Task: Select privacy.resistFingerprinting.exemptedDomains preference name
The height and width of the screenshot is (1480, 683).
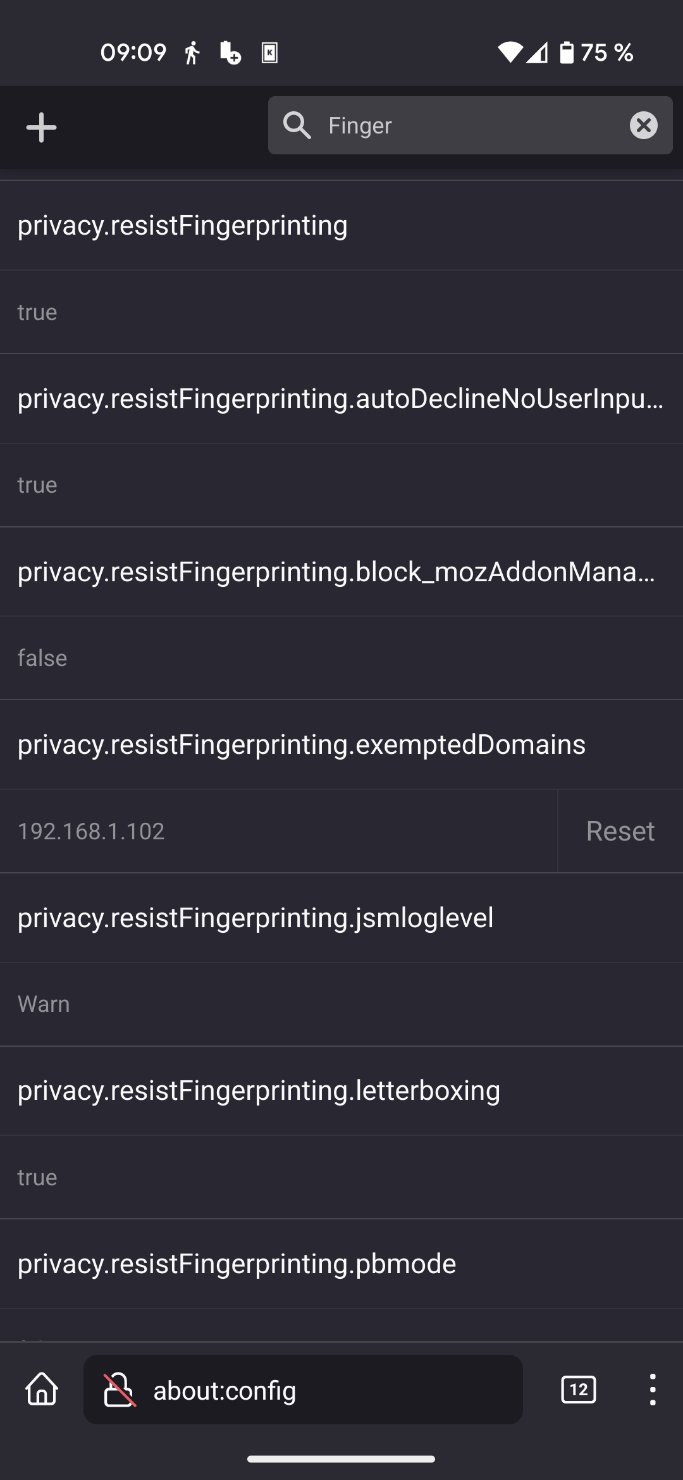Action: [x=302, y=744]
